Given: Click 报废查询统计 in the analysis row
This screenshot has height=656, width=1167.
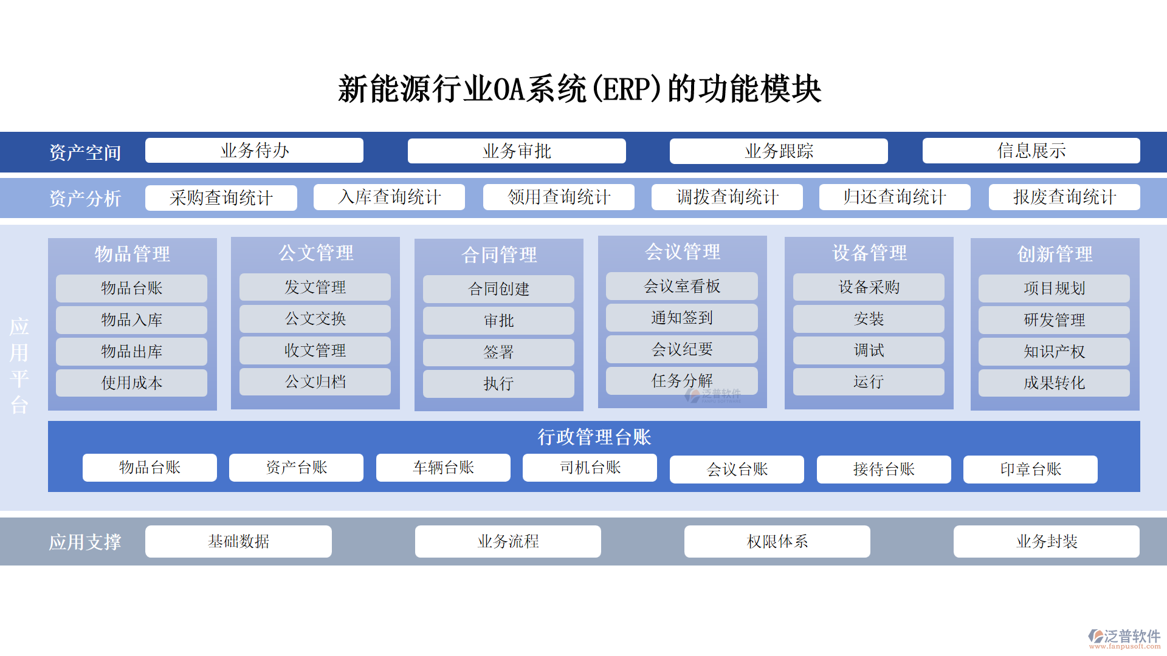Looking at the screenshot, I should pos(1064,197).
